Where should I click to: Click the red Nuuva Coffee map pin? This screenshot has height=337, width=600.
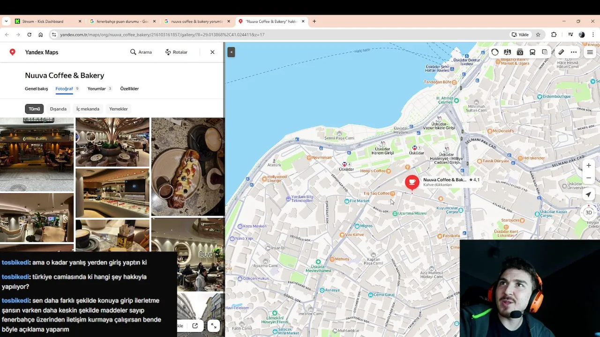(412, 182)
